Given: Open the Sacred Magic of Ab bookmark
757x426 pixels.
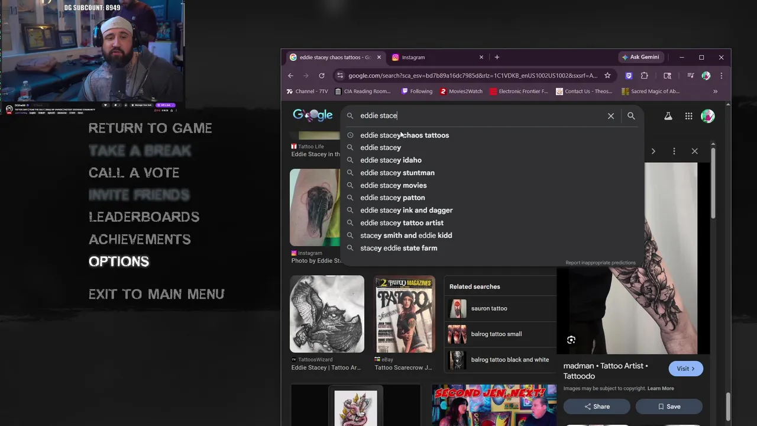Looking at the screenshot, I should click(x=651, y=92).
